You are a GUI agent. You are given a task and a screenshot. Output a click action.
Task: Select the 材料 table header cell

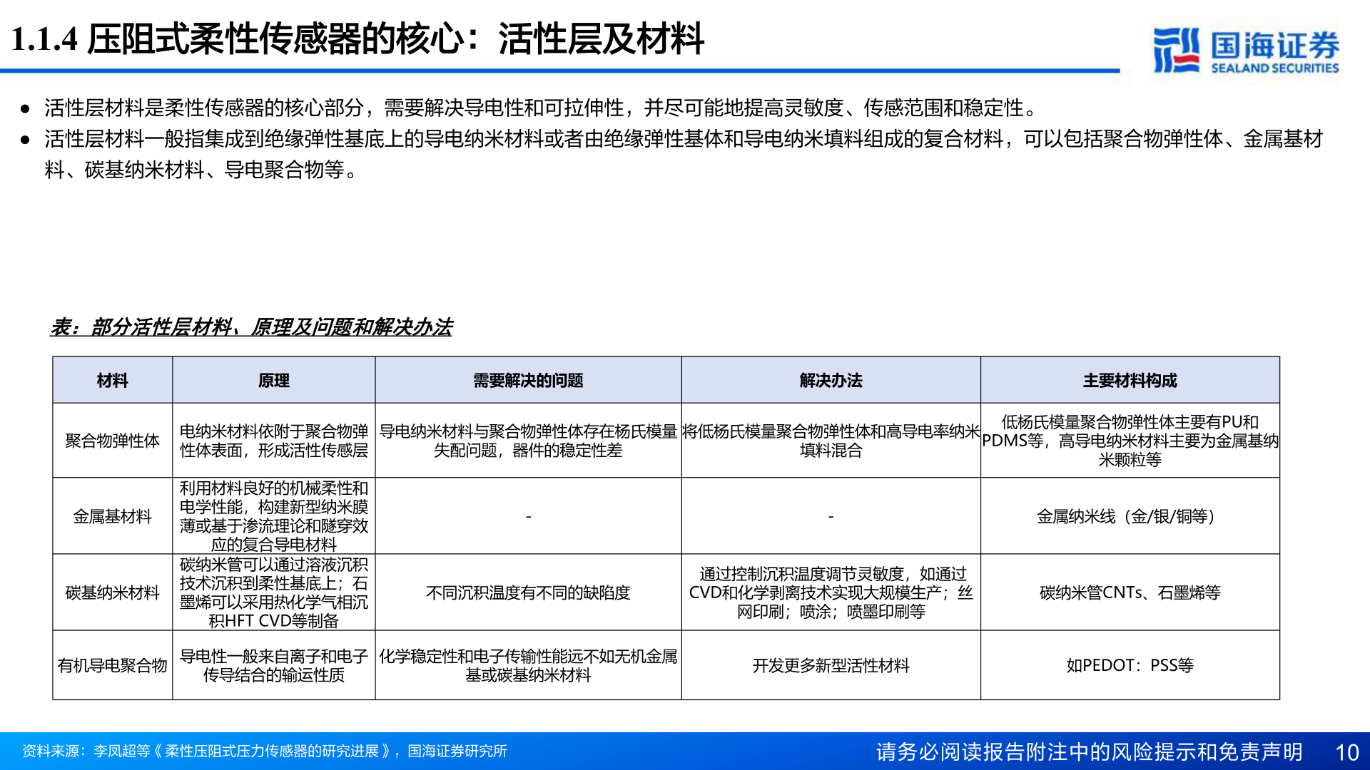click(111, 381)
